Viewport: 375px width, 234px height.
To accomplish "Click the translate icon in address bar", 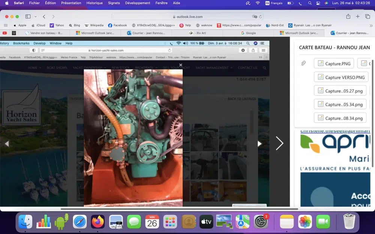I will [255, 16].
